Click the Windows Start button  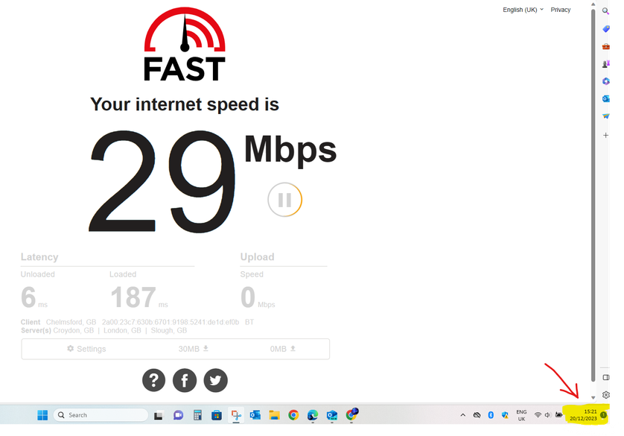(x=42, y=415)
